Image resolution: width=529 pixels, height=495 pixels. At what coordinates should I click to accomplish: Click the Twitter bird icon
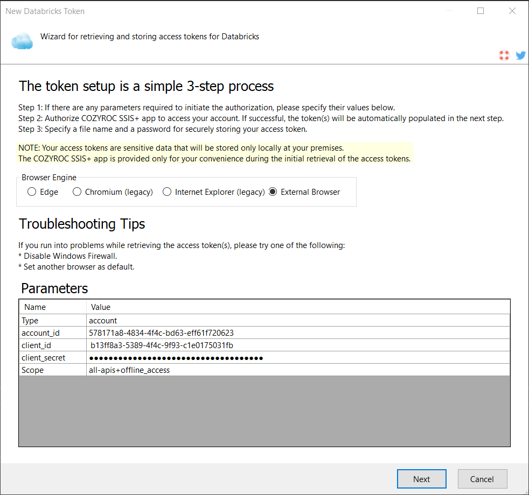[x=520, y=55]
